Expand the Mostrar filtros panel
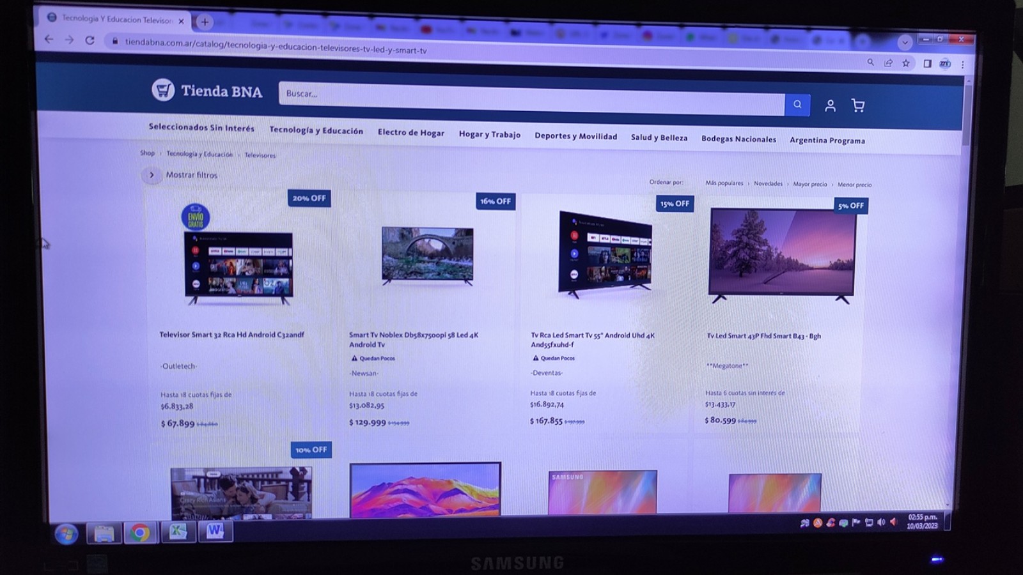 pos(152,174)
